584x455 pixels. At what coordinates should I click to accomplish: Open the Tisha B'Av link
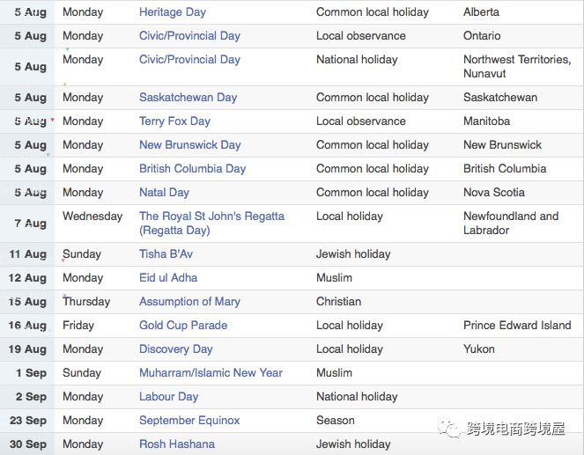click(x=166, y=254)
